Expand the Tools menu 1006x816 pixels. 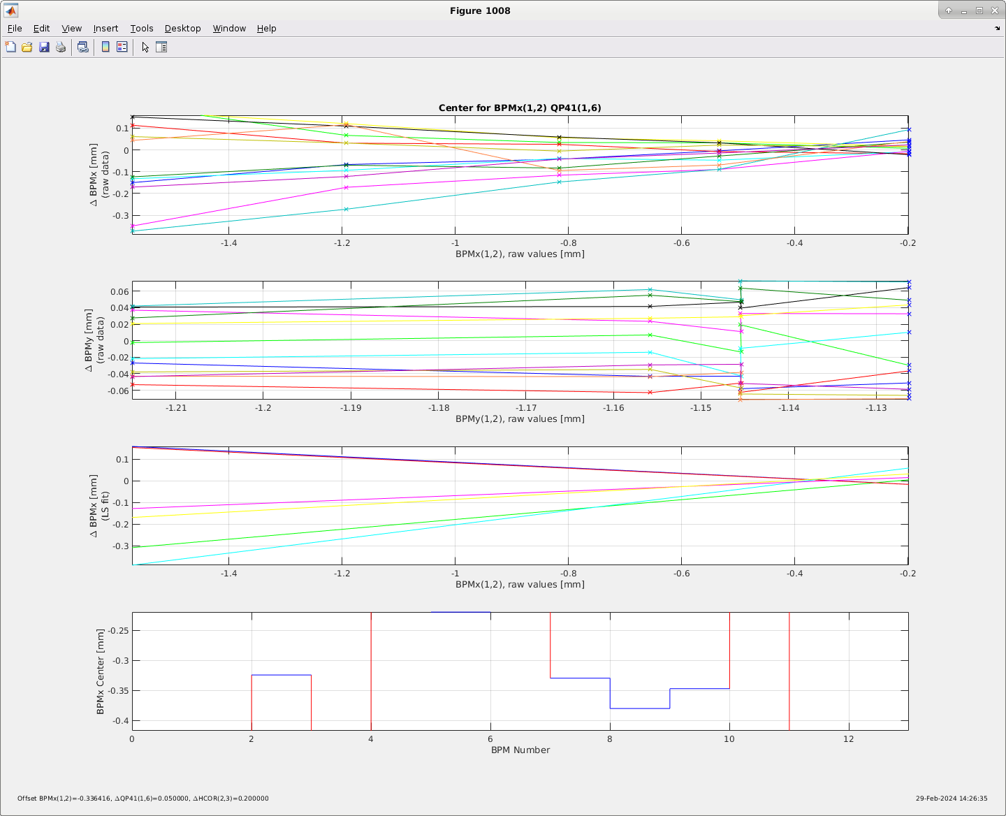(x=142, y=29)
